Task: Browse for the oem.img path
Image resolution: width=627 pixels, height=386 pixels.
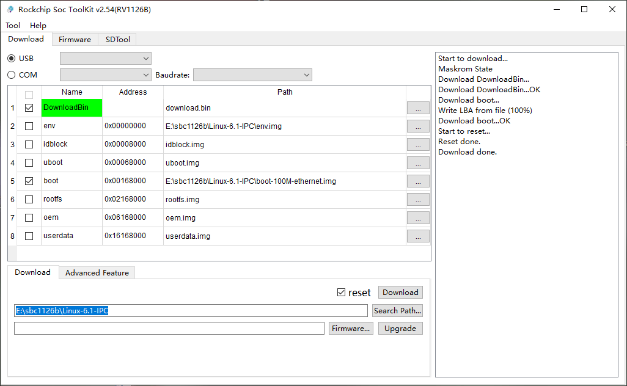Action: point(418,218)
